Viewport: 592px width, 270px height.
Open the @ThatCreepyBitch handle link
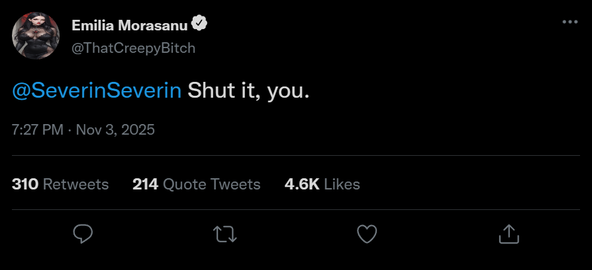(133, 48)
